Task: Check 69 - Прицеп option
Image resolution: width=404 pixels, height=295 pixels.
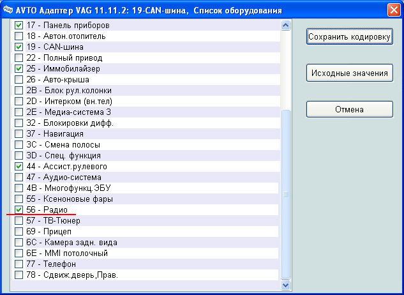Action: [19, 231]
